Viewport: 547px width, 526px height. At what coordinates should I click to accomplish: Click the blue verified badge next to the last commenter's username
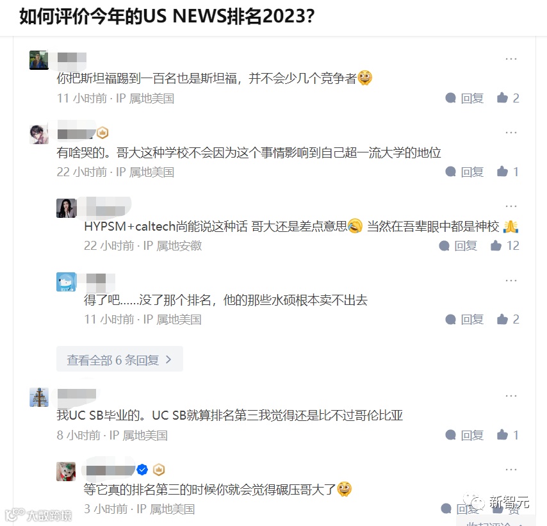tap(142, 470)
